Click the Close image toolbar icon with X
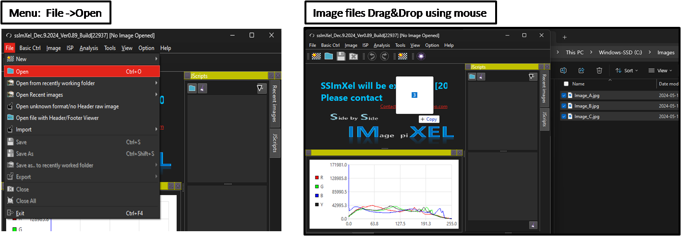This screenshot has width=681, height=236. 353,56
